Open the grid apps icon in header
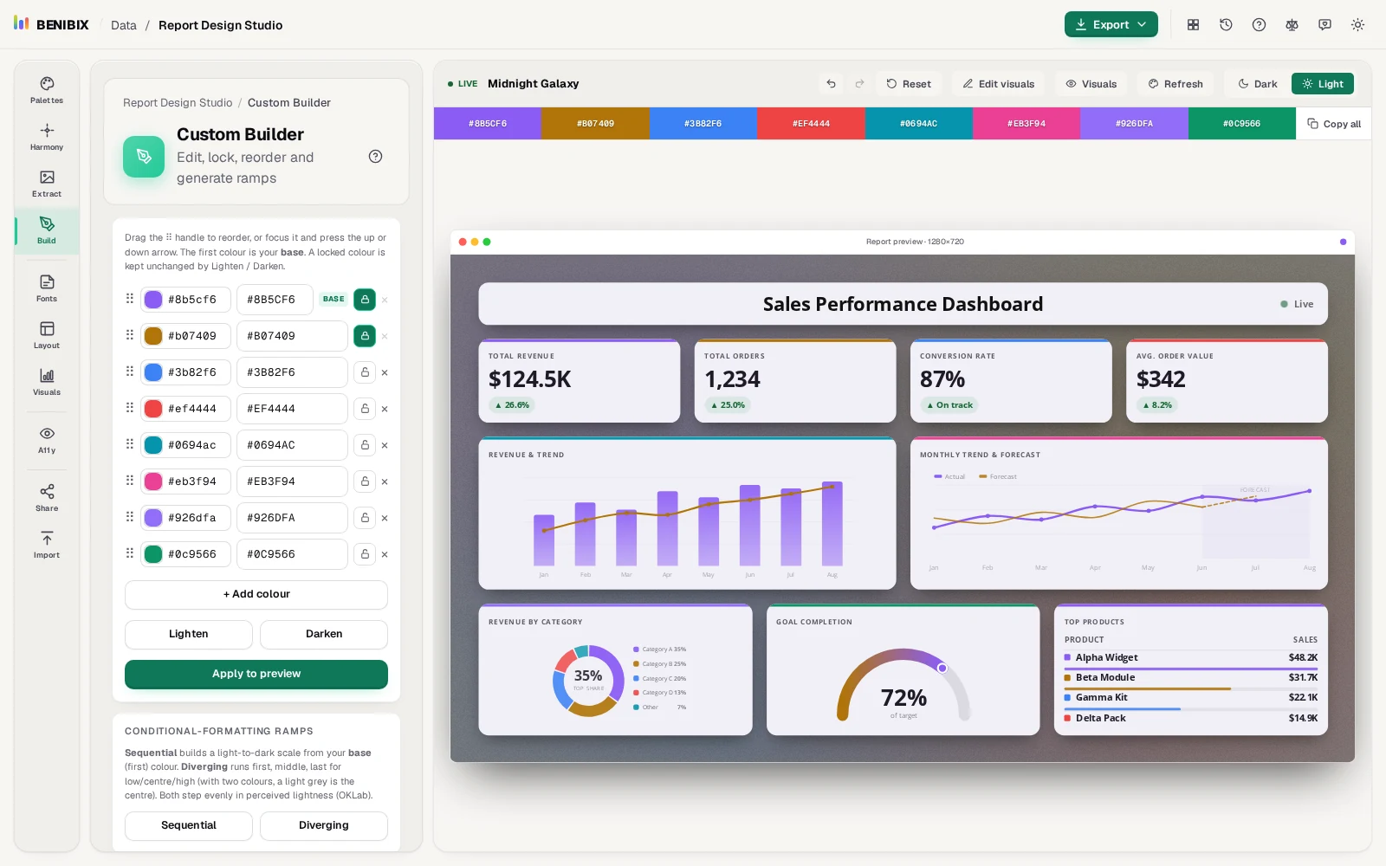The image size is (1386, 866). [1193, 25]
